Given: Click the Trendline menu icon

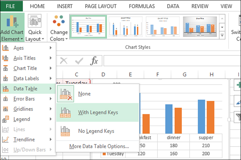Looking at the screenshot, I should [x=5, y=139].
